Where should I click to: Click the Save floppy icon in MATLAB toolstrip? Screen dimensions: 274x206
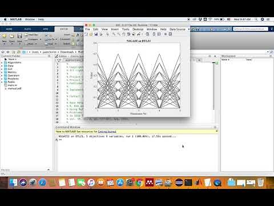click(19, 36)
